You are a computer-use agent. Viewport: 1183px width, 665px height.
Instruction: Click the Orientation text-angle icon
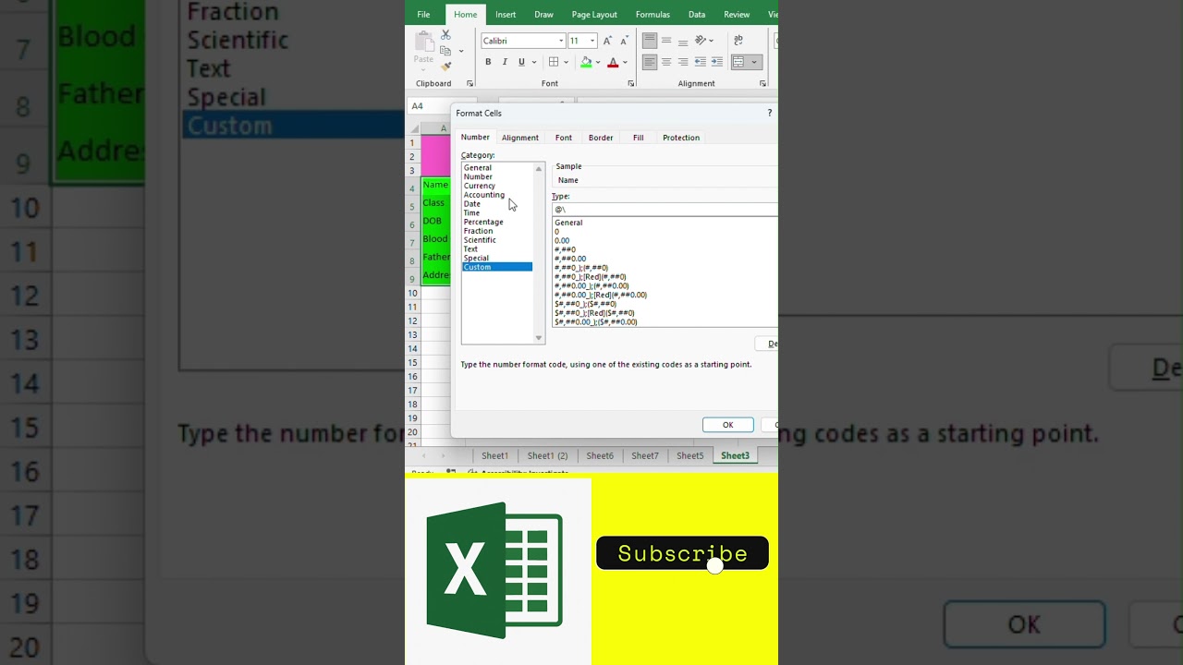click(701, 41)
